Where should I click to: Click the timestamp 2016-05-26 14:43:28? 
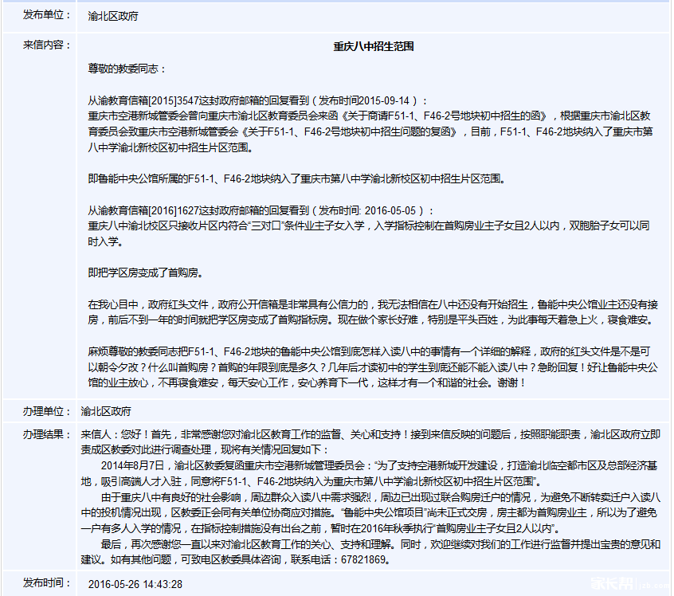(x=135, y=584)
